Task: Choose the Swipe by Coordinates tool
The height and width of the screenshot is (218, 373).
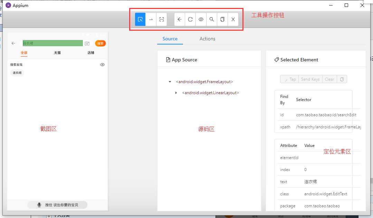Action: click(x=151, y=19)
